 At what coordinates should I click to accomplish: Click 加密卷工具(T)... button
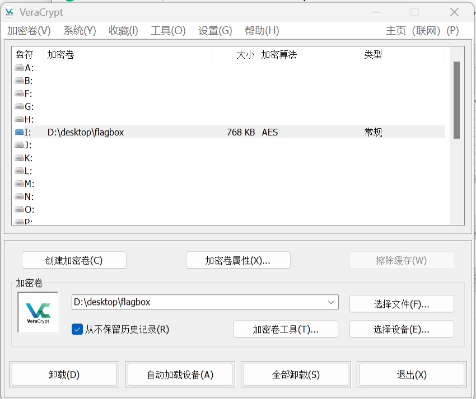[286, 329]
